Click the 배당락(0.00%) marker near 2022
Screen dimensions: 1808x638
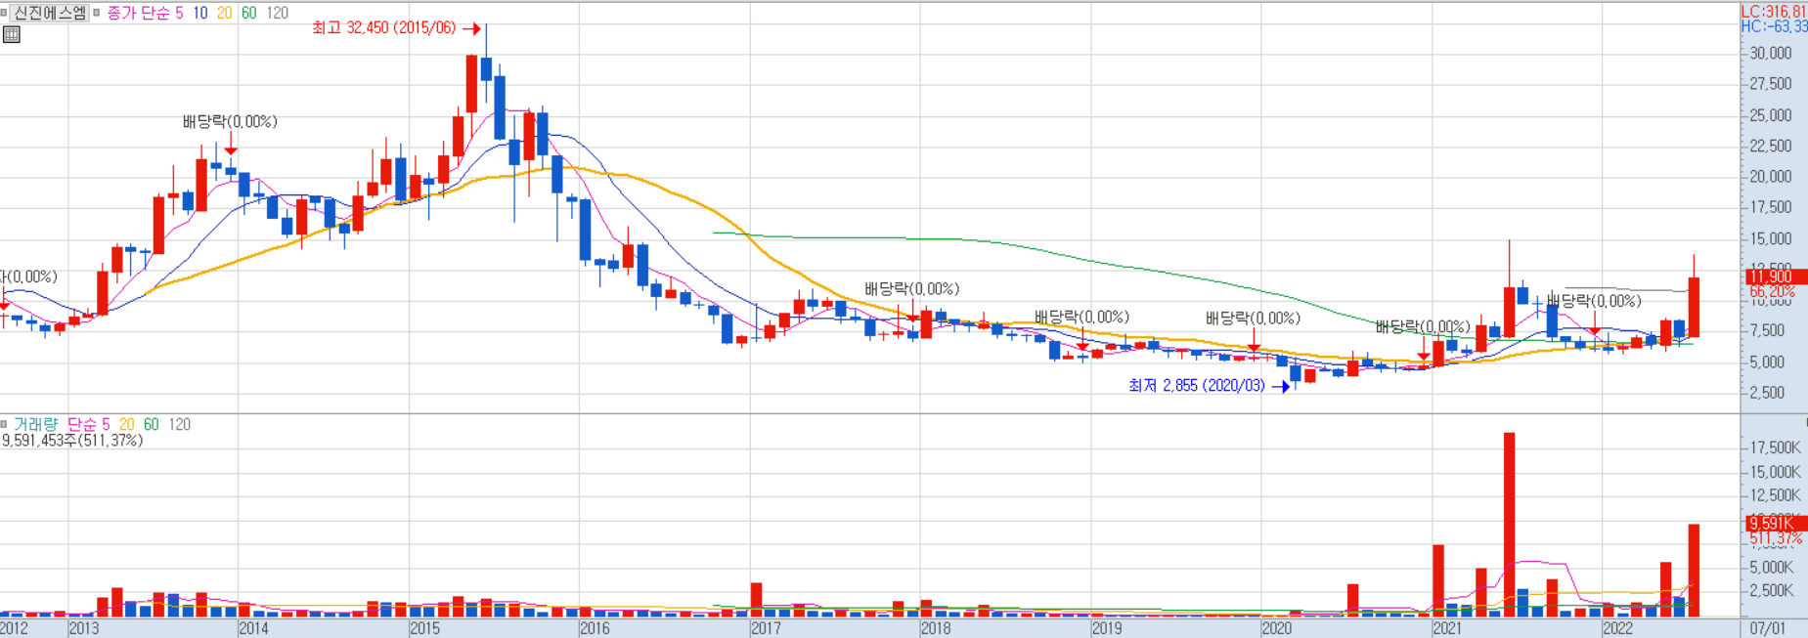[x=1594, y=301]
